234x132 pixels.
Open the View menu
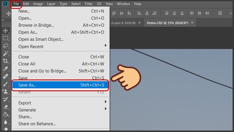click(109, 4)
